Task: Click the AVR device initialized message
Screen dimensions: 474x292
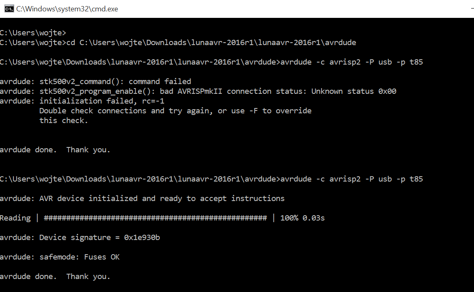Action: [x=142, y=199]
